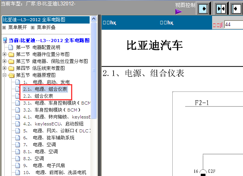The width and height of the screenshot is (243, 176).
Task: Click the split-center view control button
Action: 221,8
